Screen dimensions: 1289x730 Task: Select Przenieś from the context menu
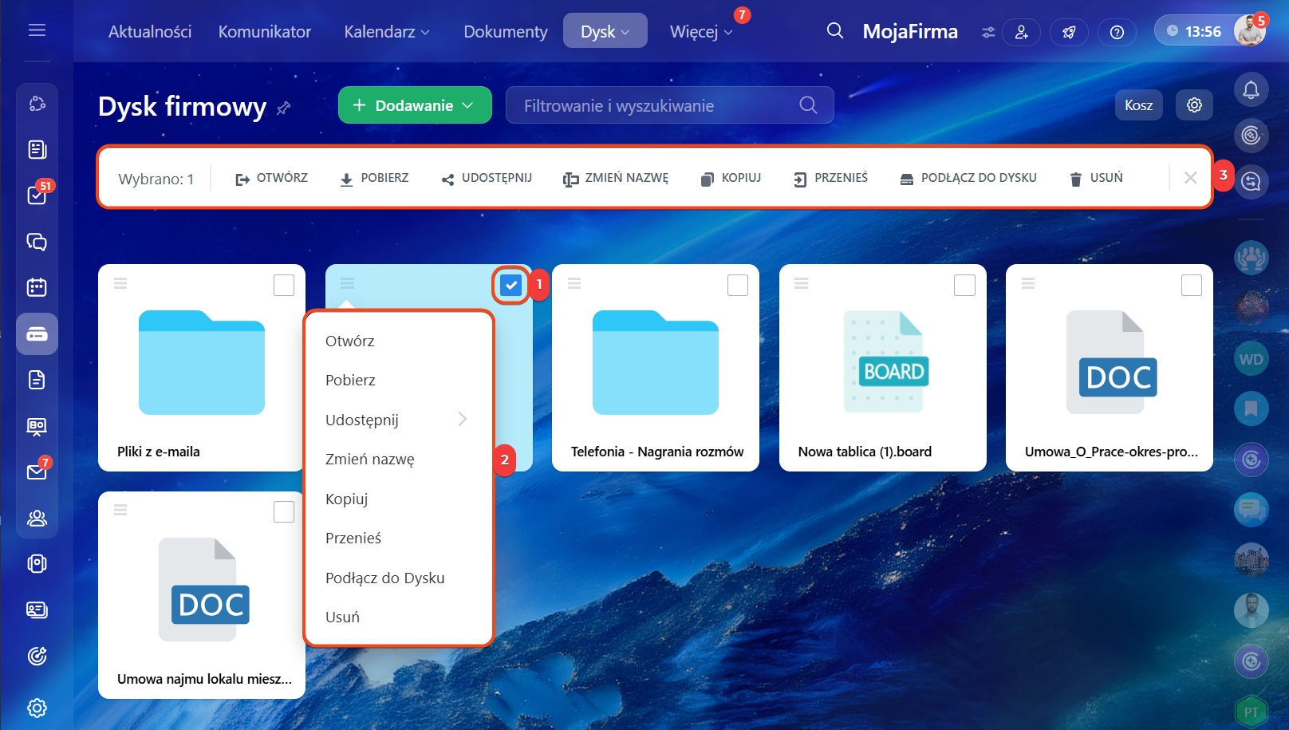click(353, 539)
